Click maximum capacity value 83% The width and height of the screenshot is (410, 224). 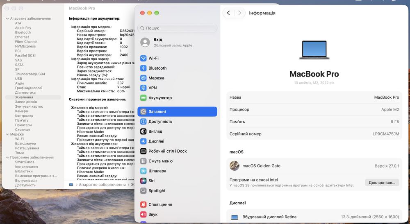pyautogui.click(x=121, y=91)
